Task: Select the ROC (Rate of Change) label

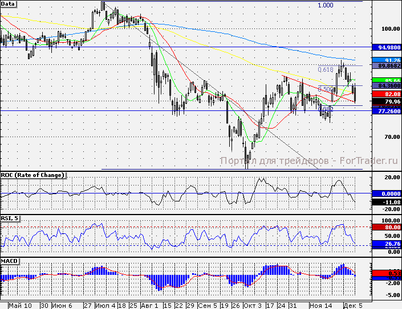Action: (x=33, y=175)
